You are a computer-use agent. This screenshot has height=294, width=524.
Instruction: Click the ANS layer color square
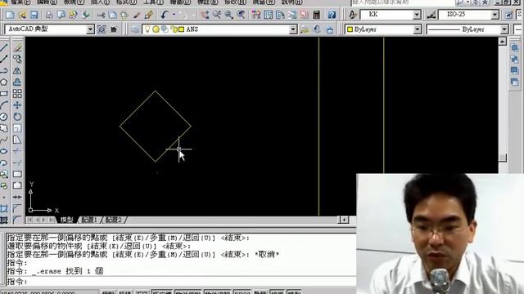click(x=181, y=29)
